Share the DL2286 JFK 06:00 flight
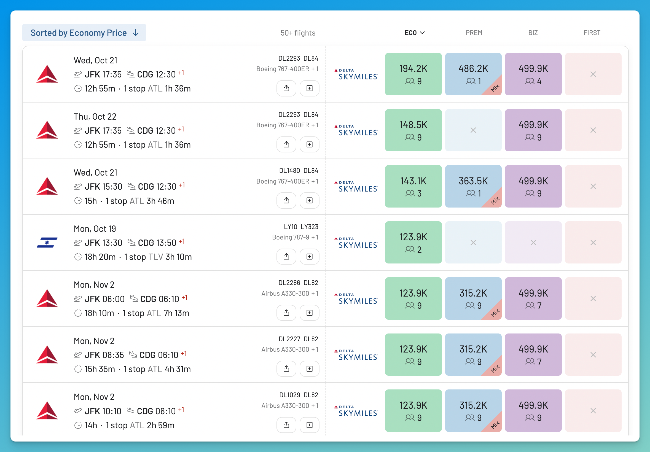The width and height of the screenshot is (650, 452). (286, 313)
